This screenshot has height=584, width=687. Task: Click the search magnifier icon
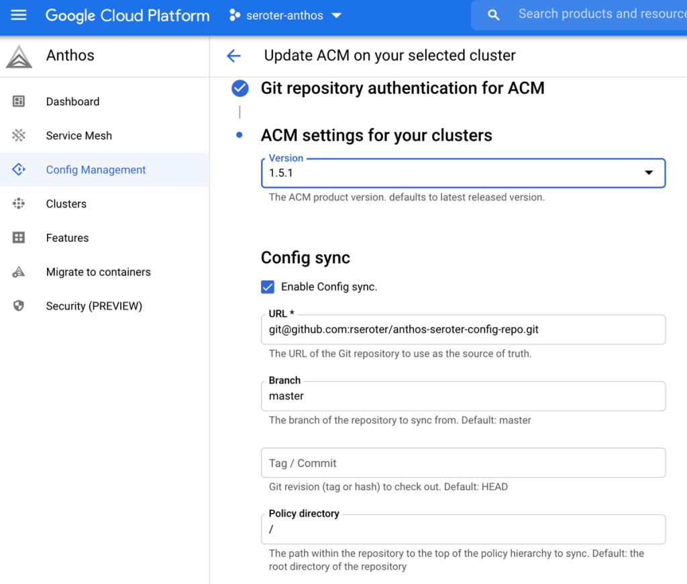[x=494, y=15]
